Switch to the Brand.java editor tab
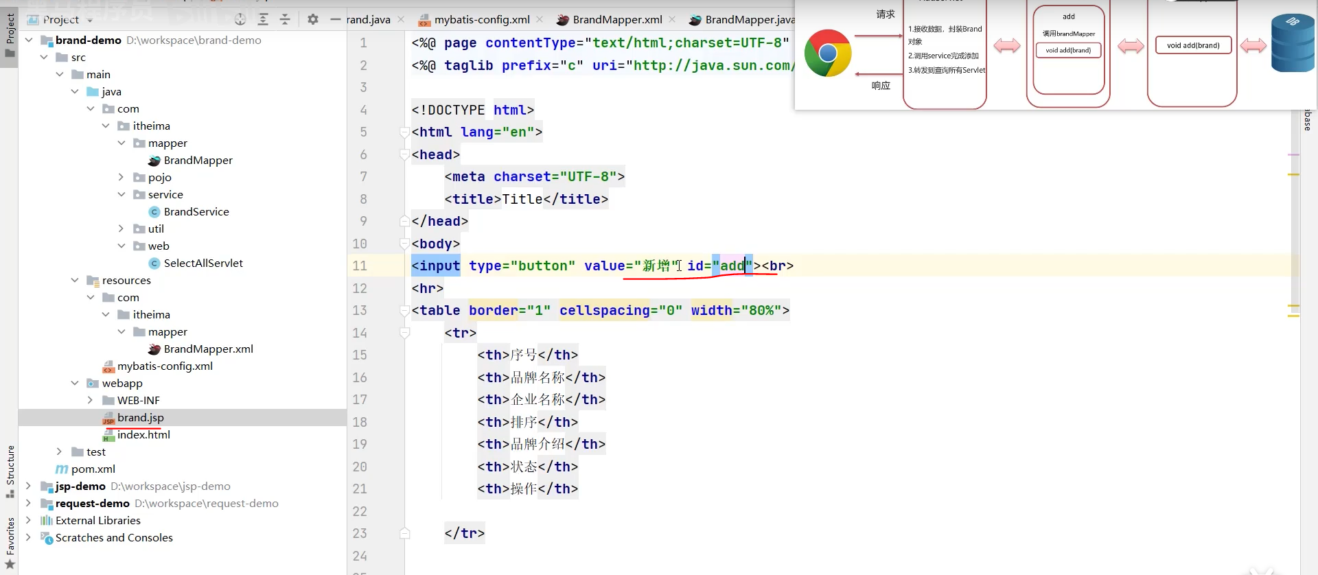The image size is (1318, 575). point(369,19)
